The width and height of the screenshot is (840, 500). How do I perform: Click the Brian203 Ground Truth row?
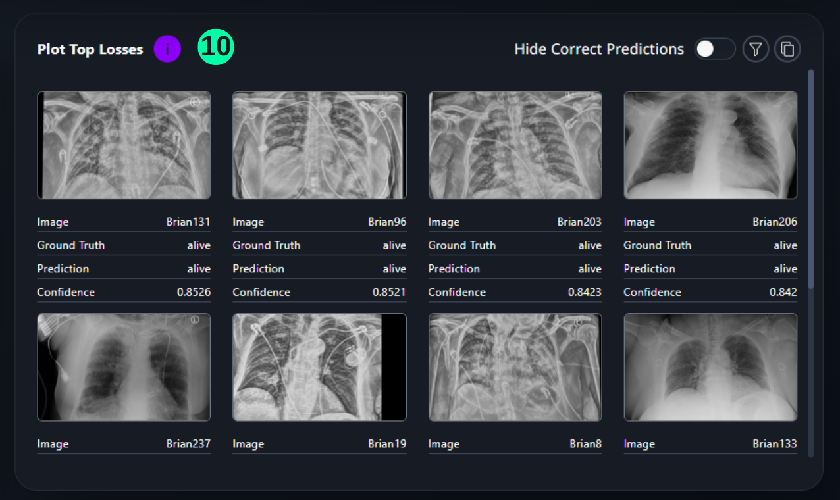pos(515,245)
